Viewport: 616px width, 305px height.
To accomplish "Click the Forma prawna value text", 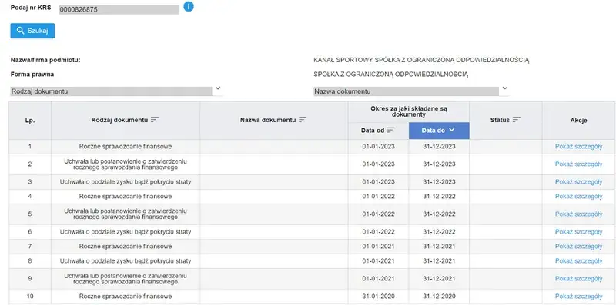I will click(x=391, y=74).
